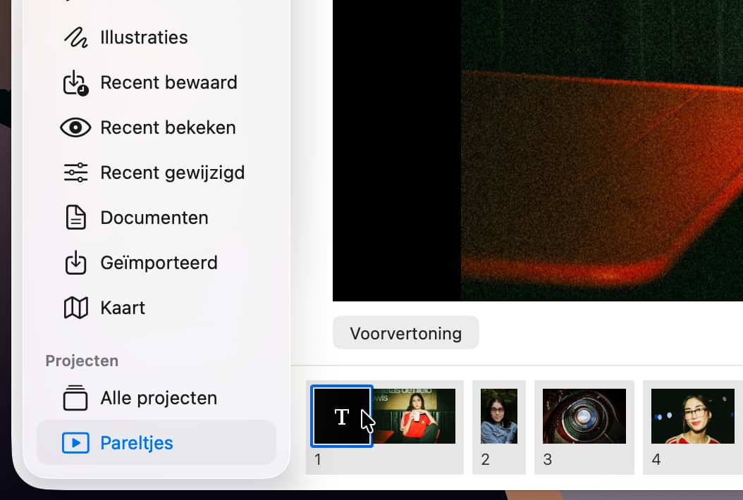Screen dimensions: 743x500
Task: Select Alle projecten in the sidebar
Action: (156, 398)
